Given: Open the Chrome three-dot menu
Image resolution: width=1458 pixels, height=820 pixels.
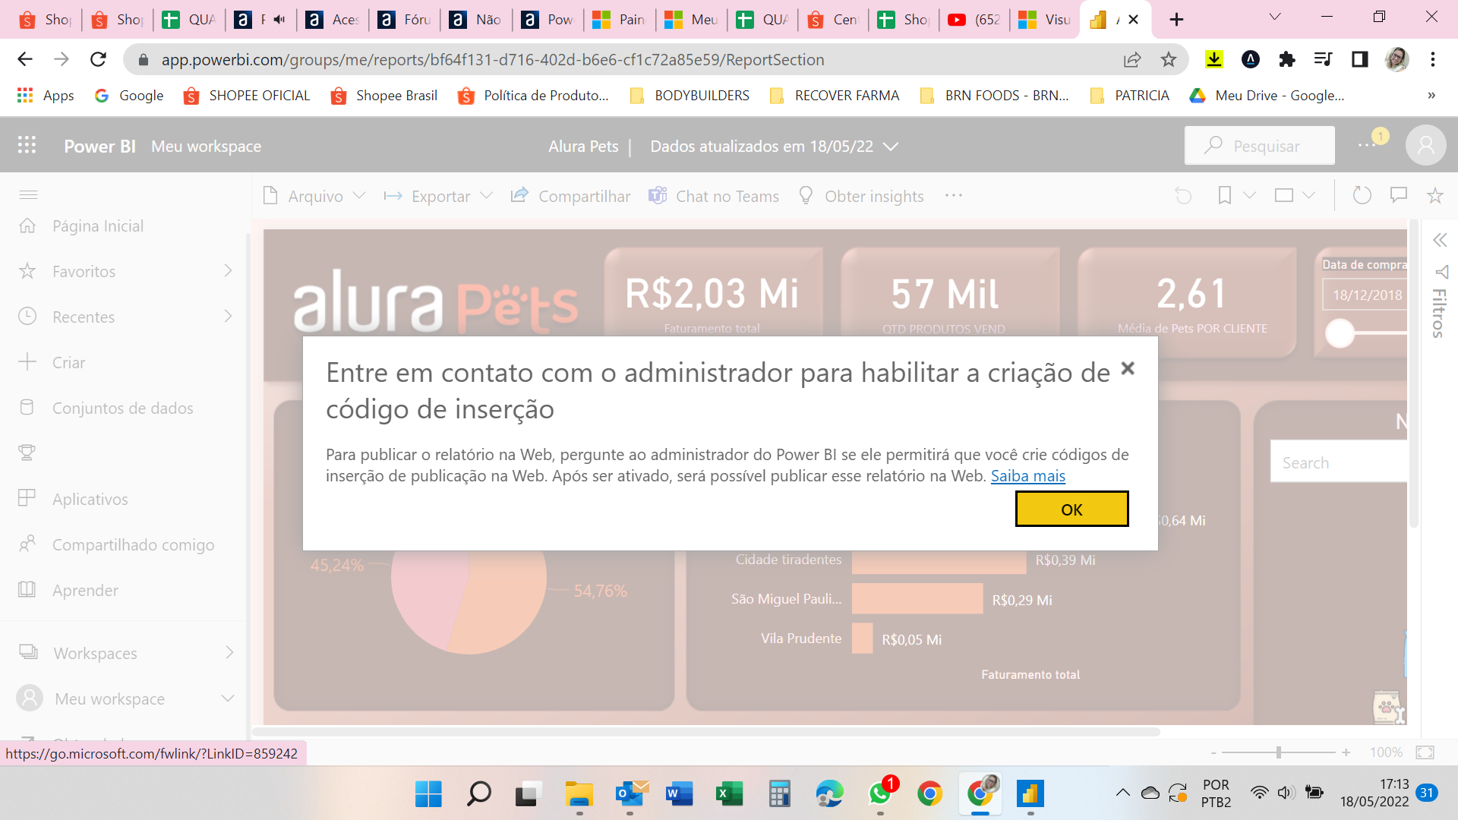Looking at the screenshot, I should click(x=1433, y=59).
